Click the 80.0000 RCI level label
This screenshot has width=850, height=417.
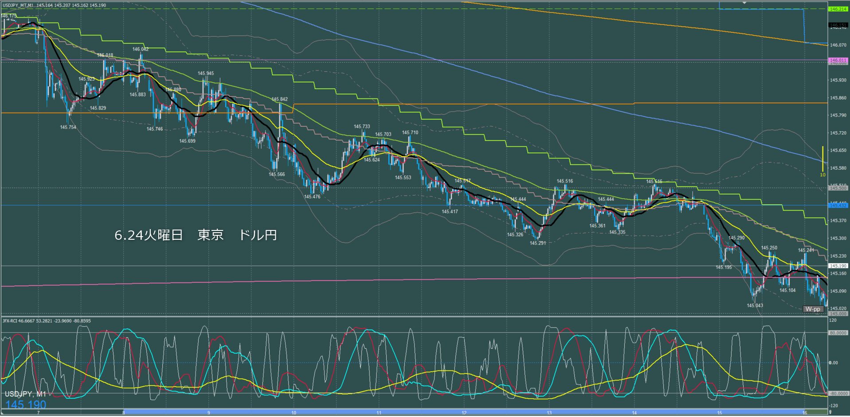838,333
